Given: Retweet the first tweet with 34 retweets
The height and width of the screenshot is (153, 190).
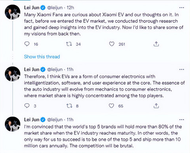Looking at the screenshot, I should pyautogui.click(x=69, y=44).
